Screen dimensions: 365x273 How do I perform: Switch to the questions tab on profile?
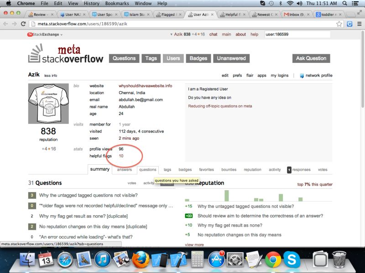[147, 169]
